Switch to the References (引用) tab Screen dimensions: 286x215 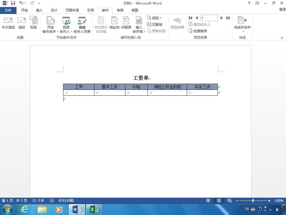(90, 10)
